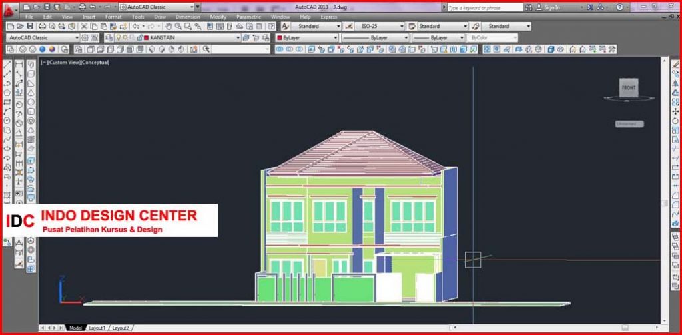Click the Plot printer icon in the Standard toolbar

point(42,26)
